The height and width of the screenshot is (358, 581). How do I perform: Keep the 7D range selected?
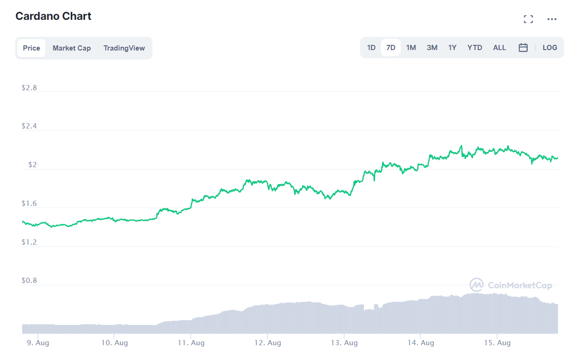391,47
